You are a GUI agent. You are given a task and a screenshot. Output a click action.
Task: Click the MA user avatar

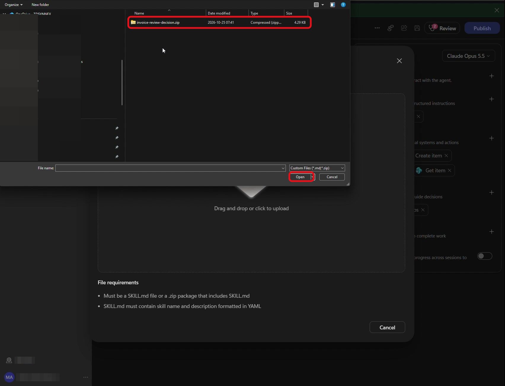9,377
